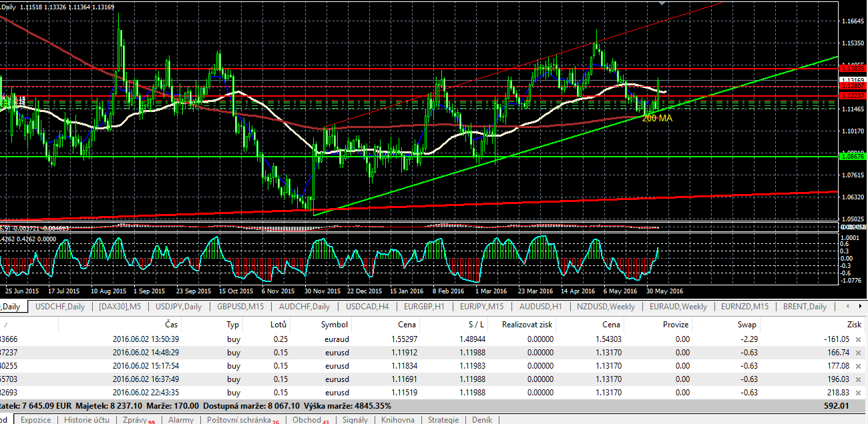Click the chart shift triangle marker
Screen dimensions: 868x424
pyautogui.click(x=662, y=3)
